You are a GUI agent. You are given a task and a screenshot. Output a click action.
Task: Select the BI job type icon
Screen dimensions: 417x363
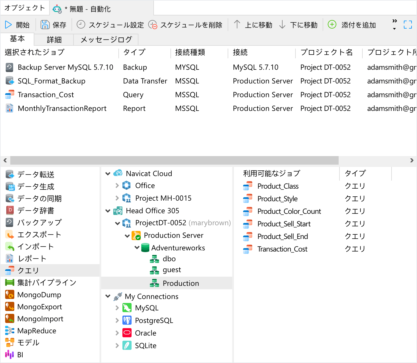tap(10, 354)
